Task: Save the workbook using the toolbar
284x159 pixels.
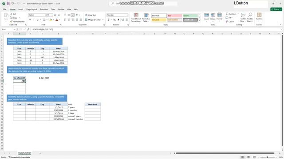Action: tap(8, 4)
